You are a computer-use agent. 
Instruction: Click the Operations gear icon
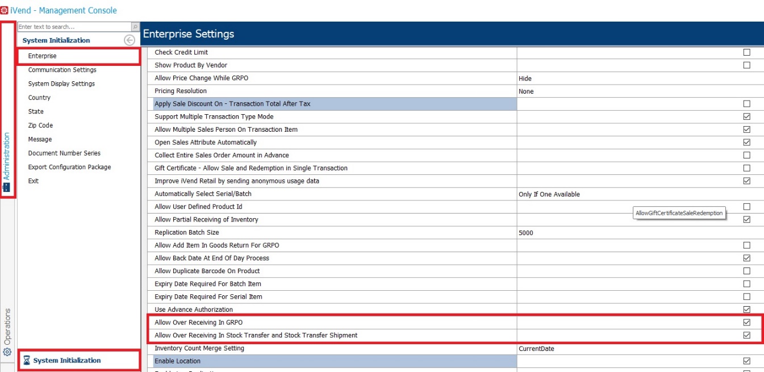[x=7, y=352]
